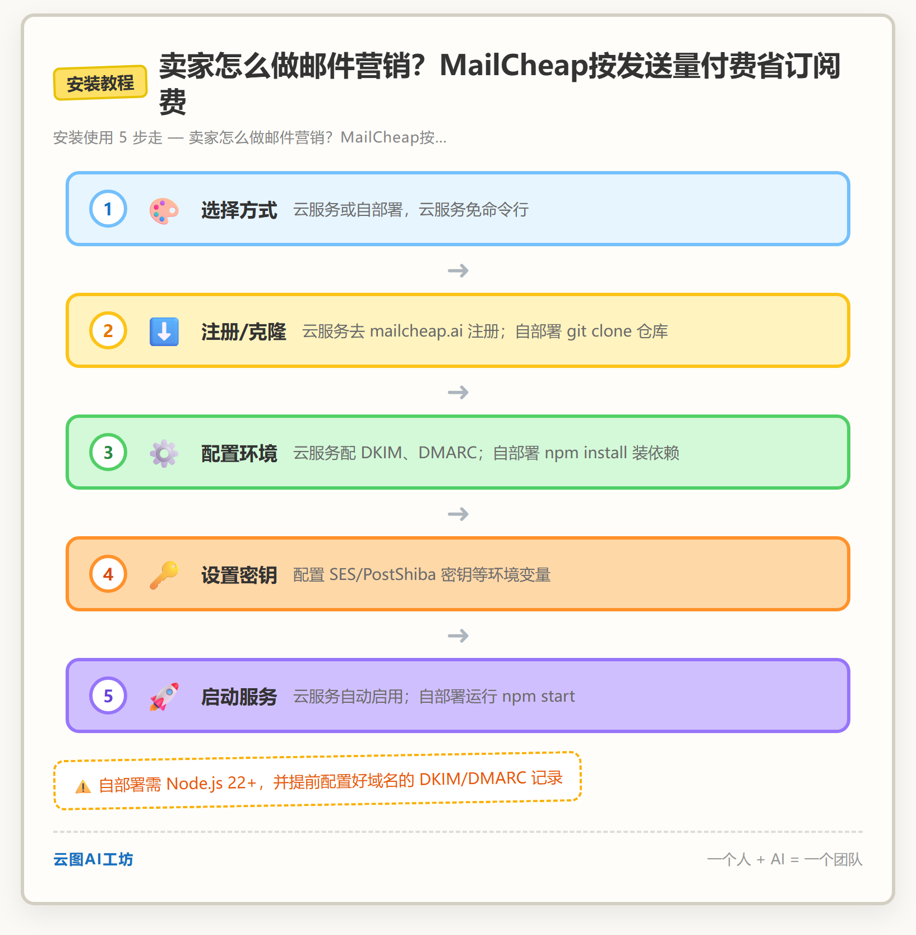Click the rocket icon beside 启动服务
The width and height of the screenshot is (916, 935).
[164, 697]
